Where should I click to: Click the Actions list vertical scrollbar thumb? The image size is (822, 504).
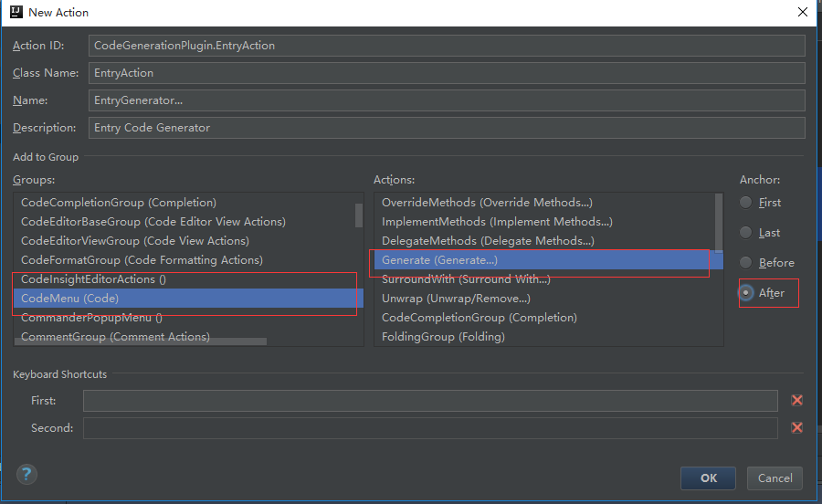click(x=719, y=223)
